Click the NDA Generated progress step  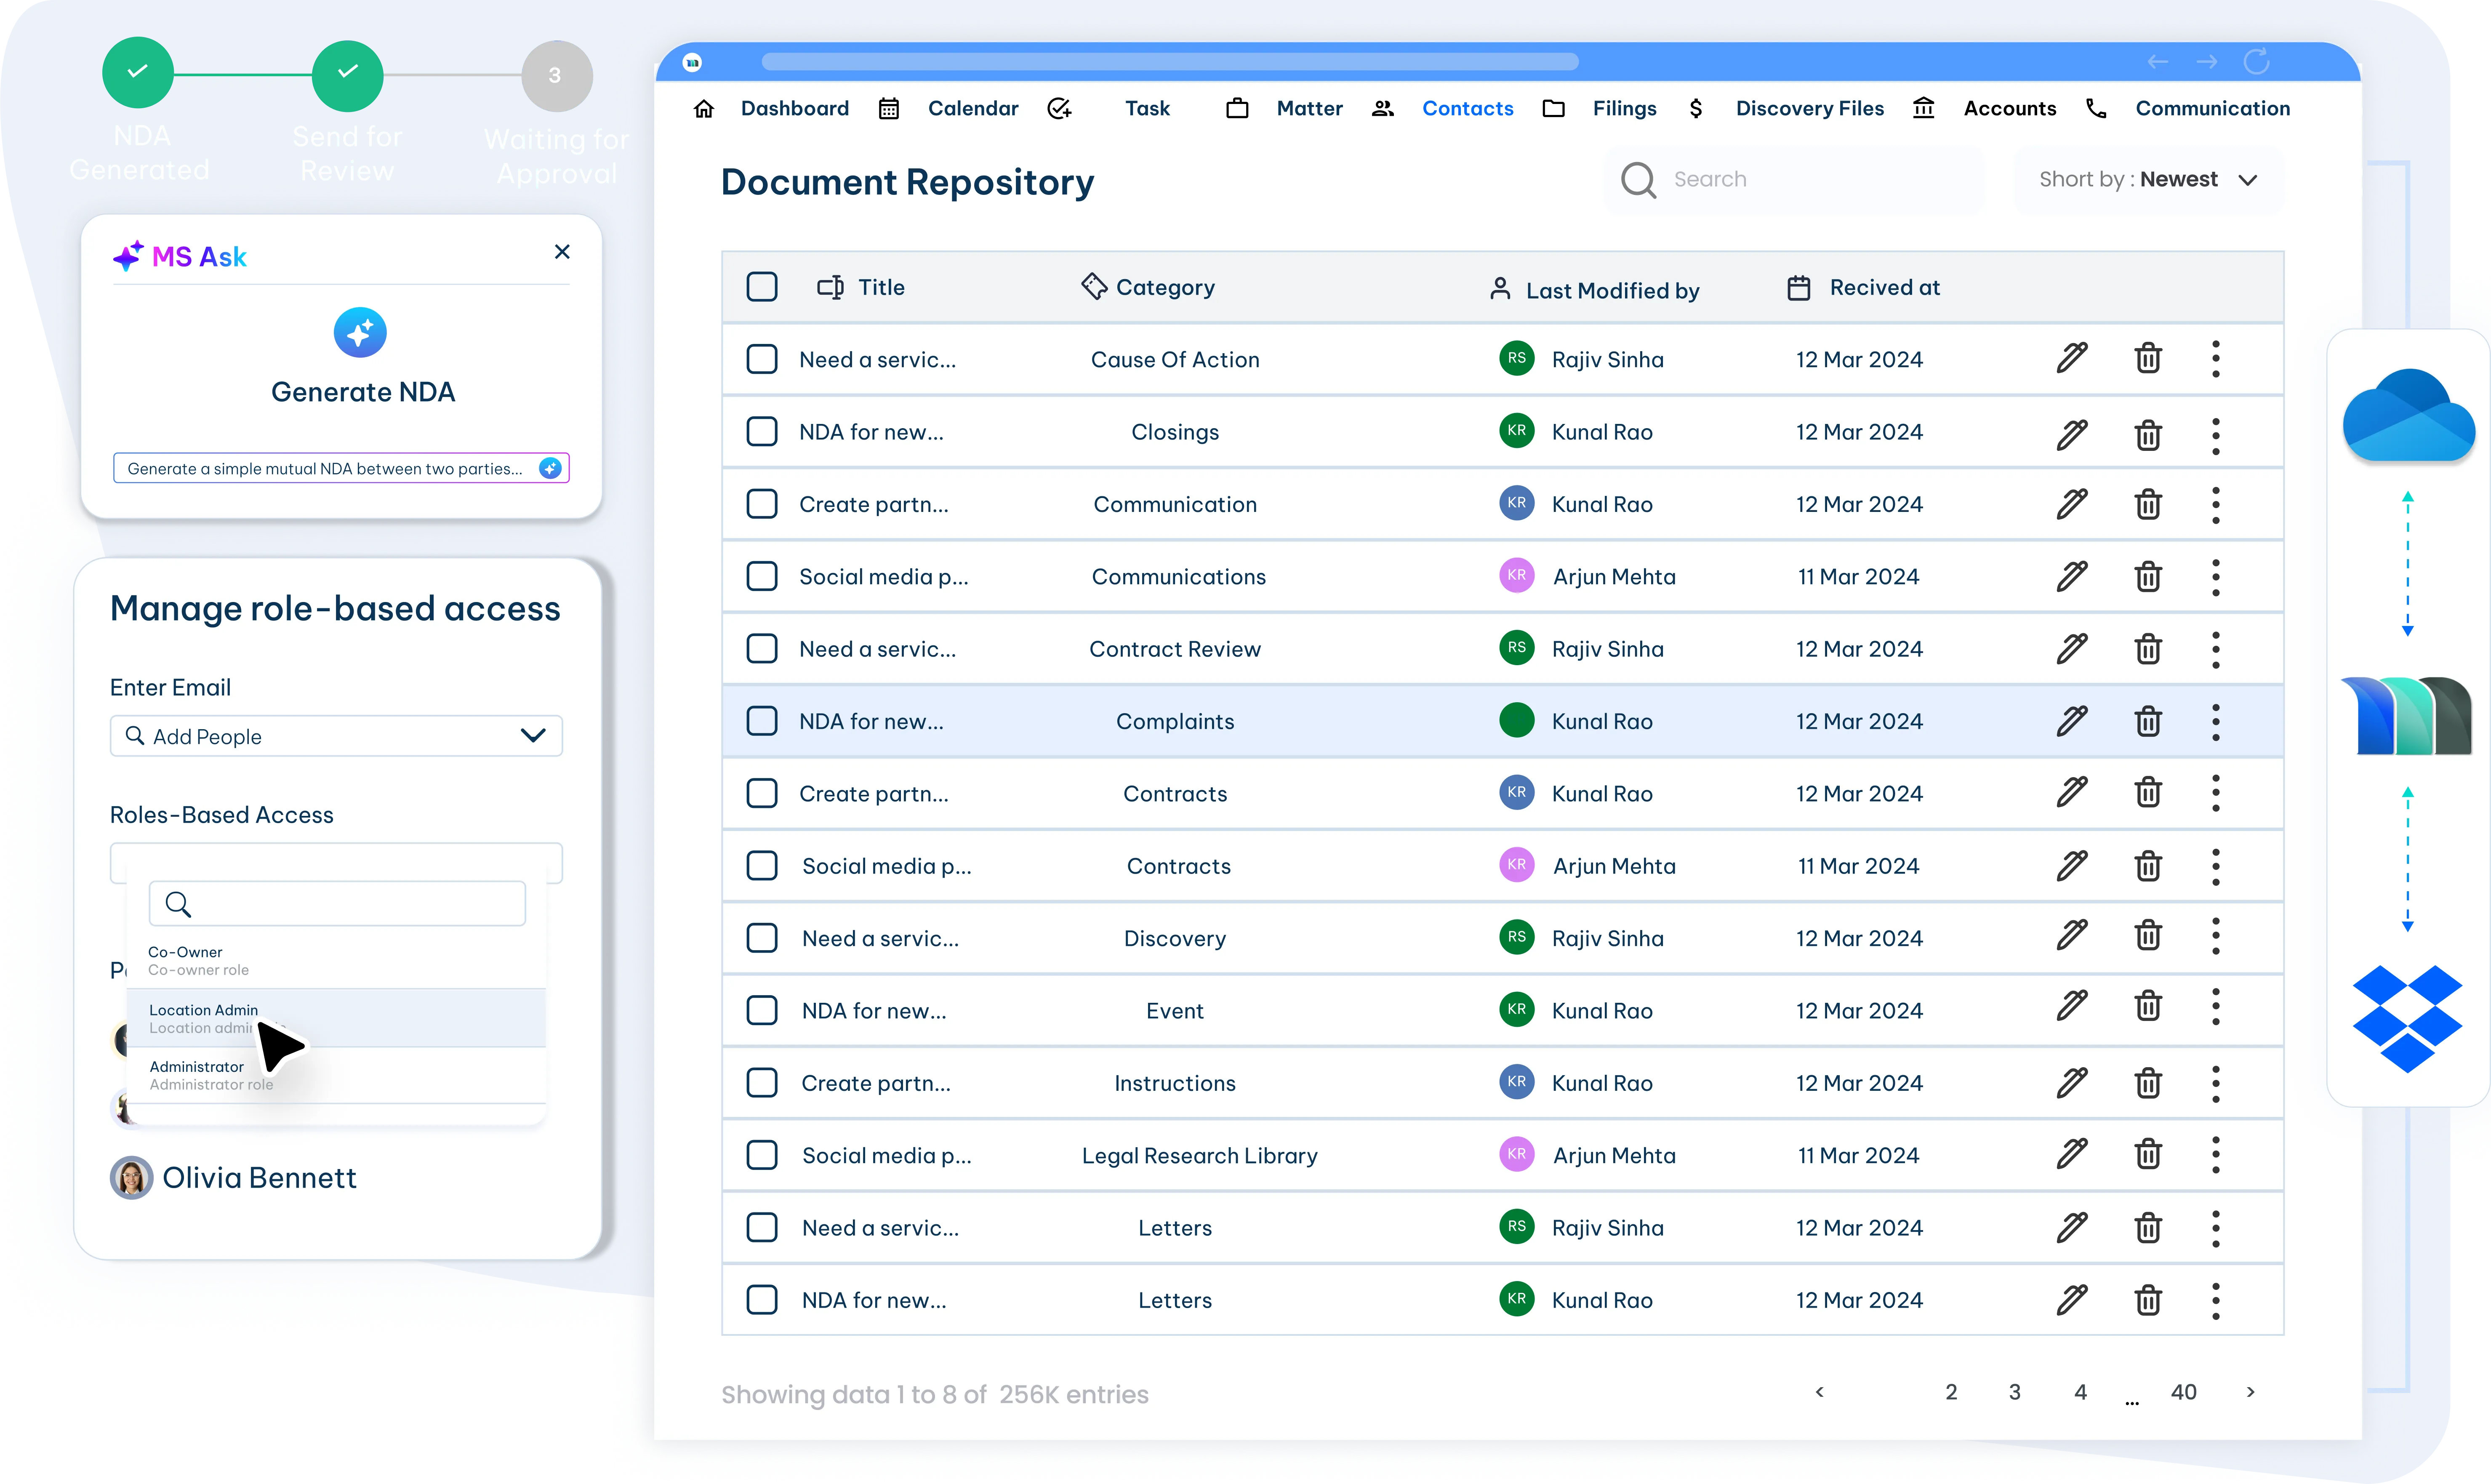click(x=138, y=73)
